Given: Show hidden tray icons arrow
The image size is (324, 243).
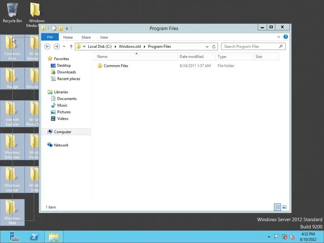Looking at the screenshot, I should pyautogui.click(x=269, y=237).
